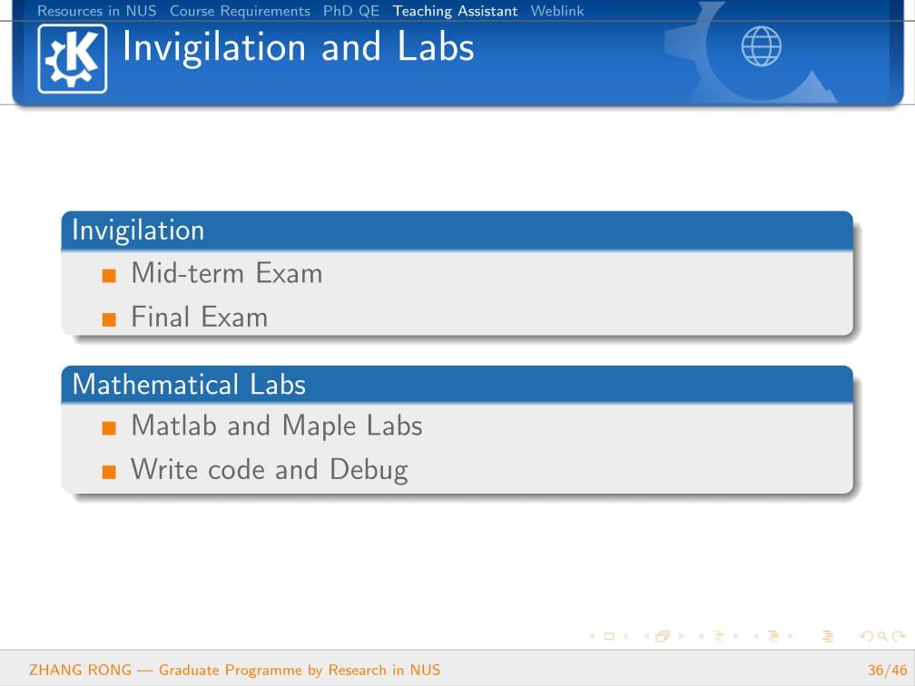Jump to the PhD QE section

click(x=351, y=11)
